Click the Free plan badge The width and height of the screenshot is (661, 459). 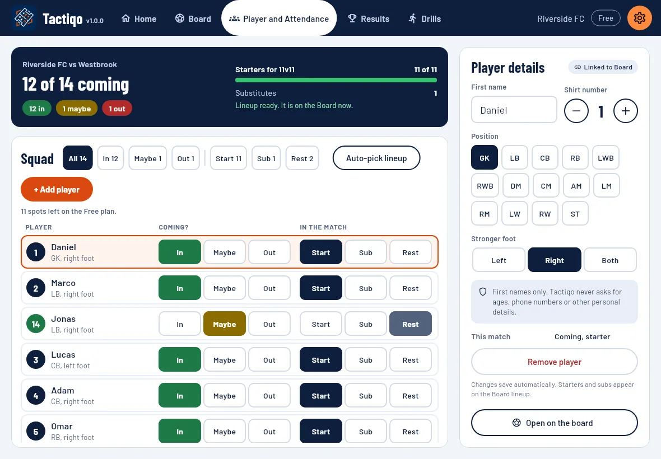(606, 18)
